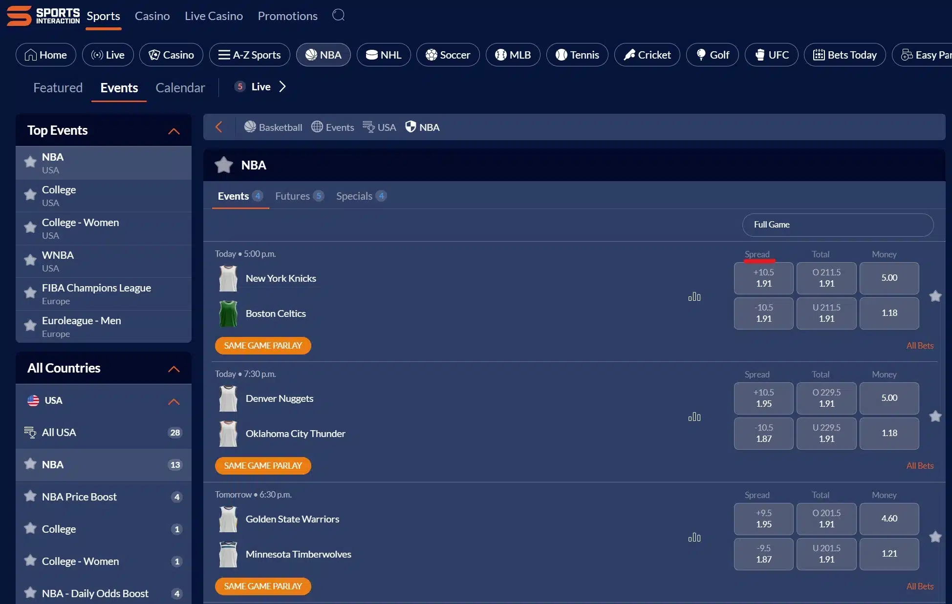
Task: Open the Soccer pill
Action: click(x=448, y=55)
